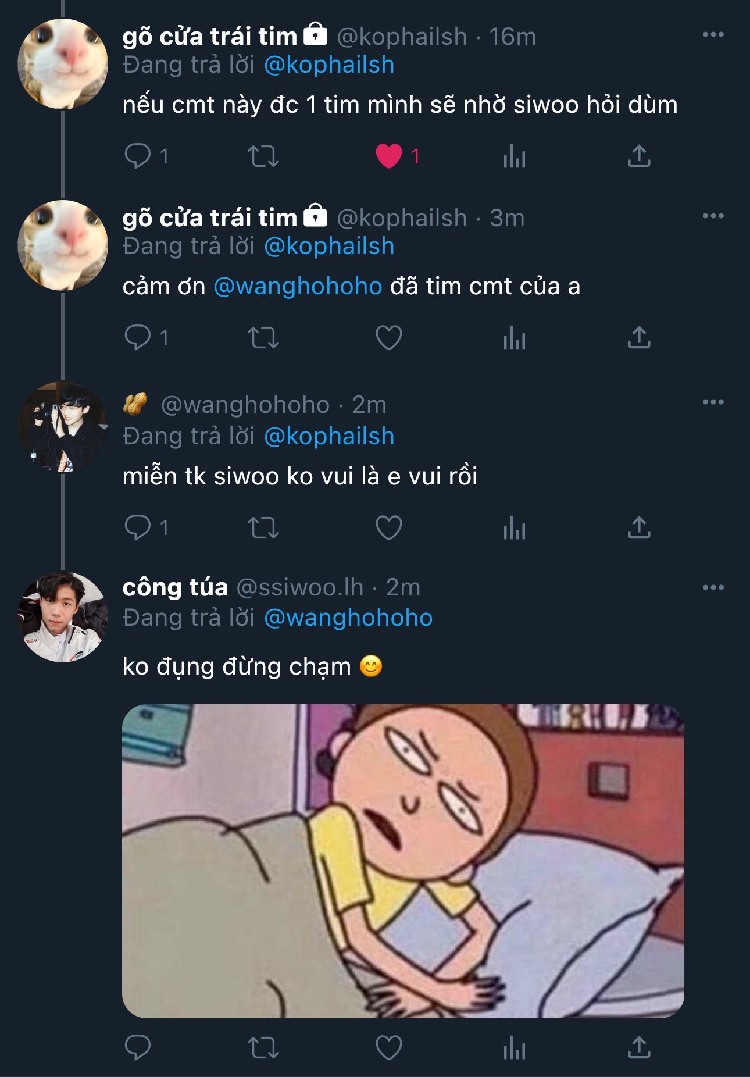Open more options on the 3m tweet
750x1077 pixels.
(x=713, y=216)
